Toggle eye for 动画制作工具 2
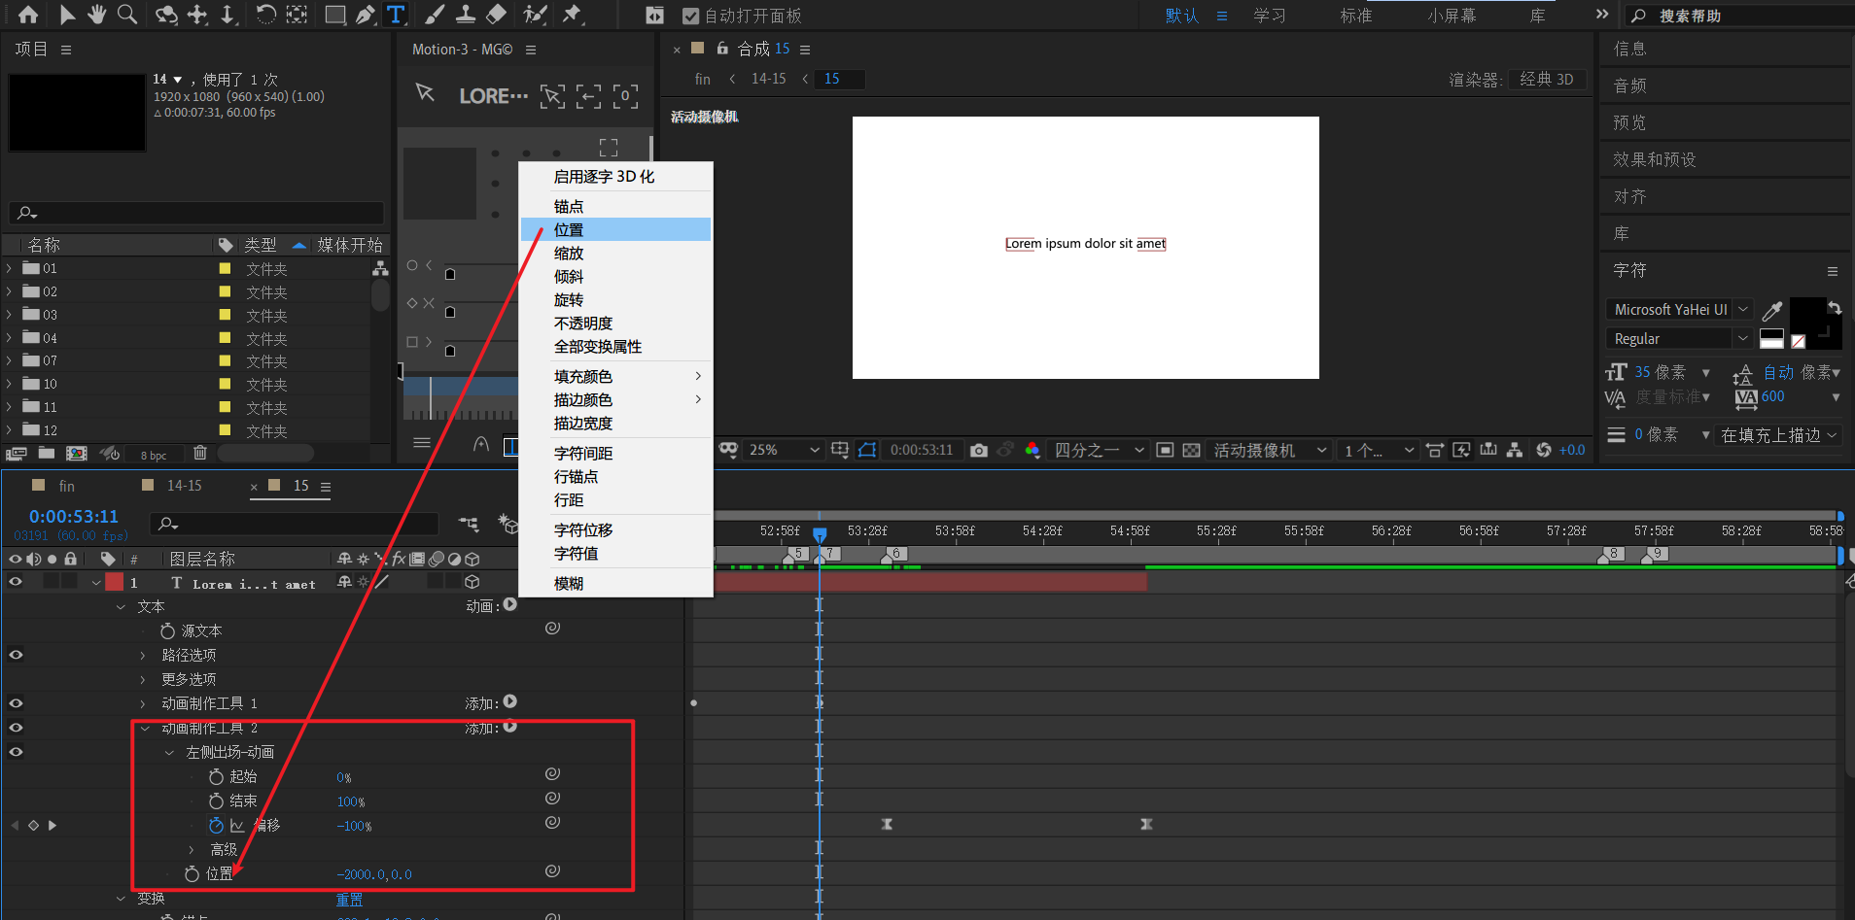Screen dimensions: 1855x920 [16, 728]
